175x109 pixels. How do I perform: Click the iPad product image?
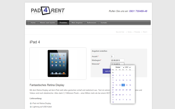(x=58, y=63)
